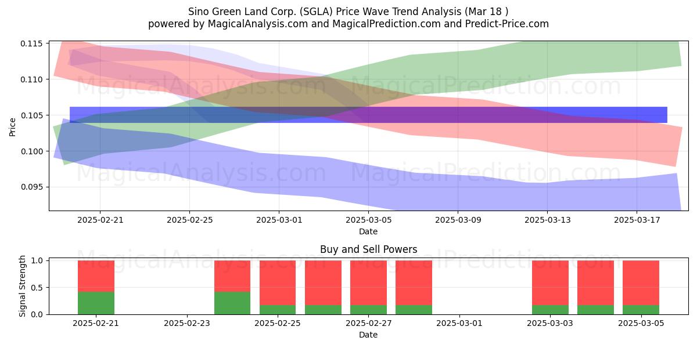Click the 'Price' y-axis label
This screenshot has height=348, width=697.
click(x=13, y=126)
